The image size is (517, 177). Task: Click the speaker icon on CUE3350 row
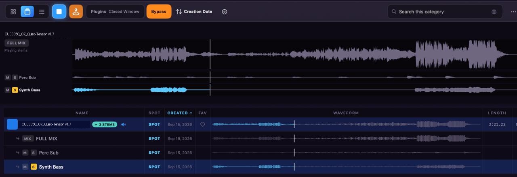coord(123,124)
